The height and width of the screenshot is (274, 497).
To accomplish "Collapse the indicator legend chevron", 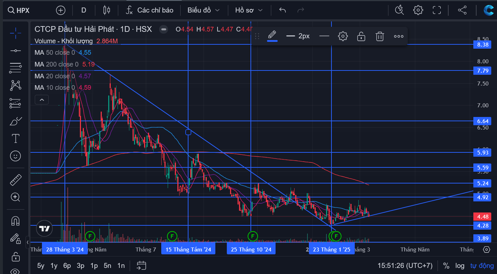I will click(42, 100).
